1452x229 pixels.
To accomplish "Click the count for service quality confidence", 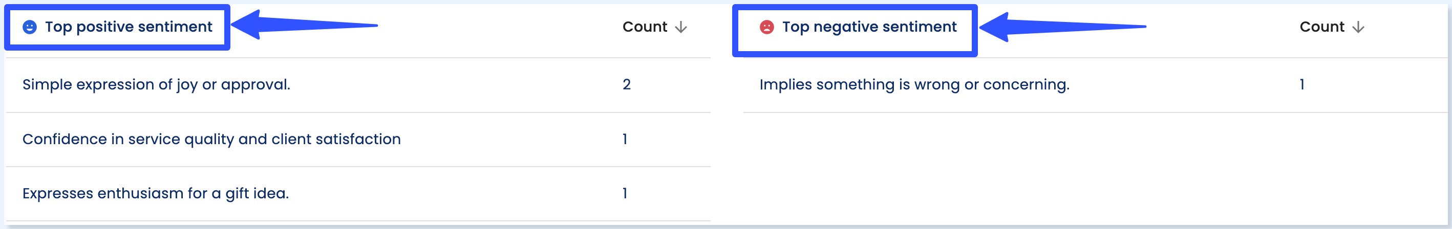I will [x=625, y=139].
